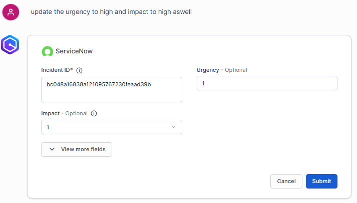Expand View more fields

click(77, 149)
